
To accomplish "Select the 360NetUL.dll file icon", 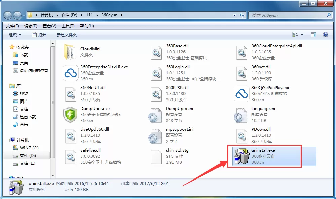I will (x=70, y=94).
